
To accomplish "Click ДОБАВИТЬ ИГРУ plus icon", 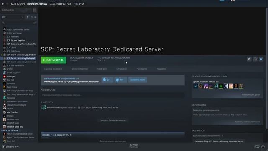I will click(x=3, y=147).
